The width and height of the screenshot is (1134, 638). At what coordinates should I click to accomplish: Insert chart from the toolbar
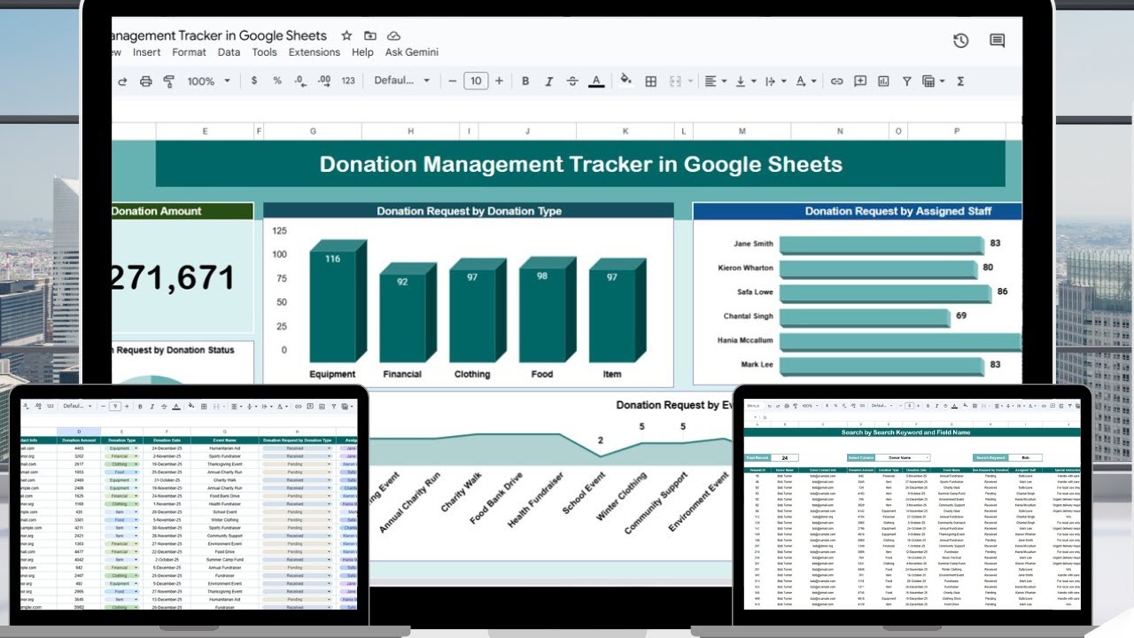[x=883, y=82]
